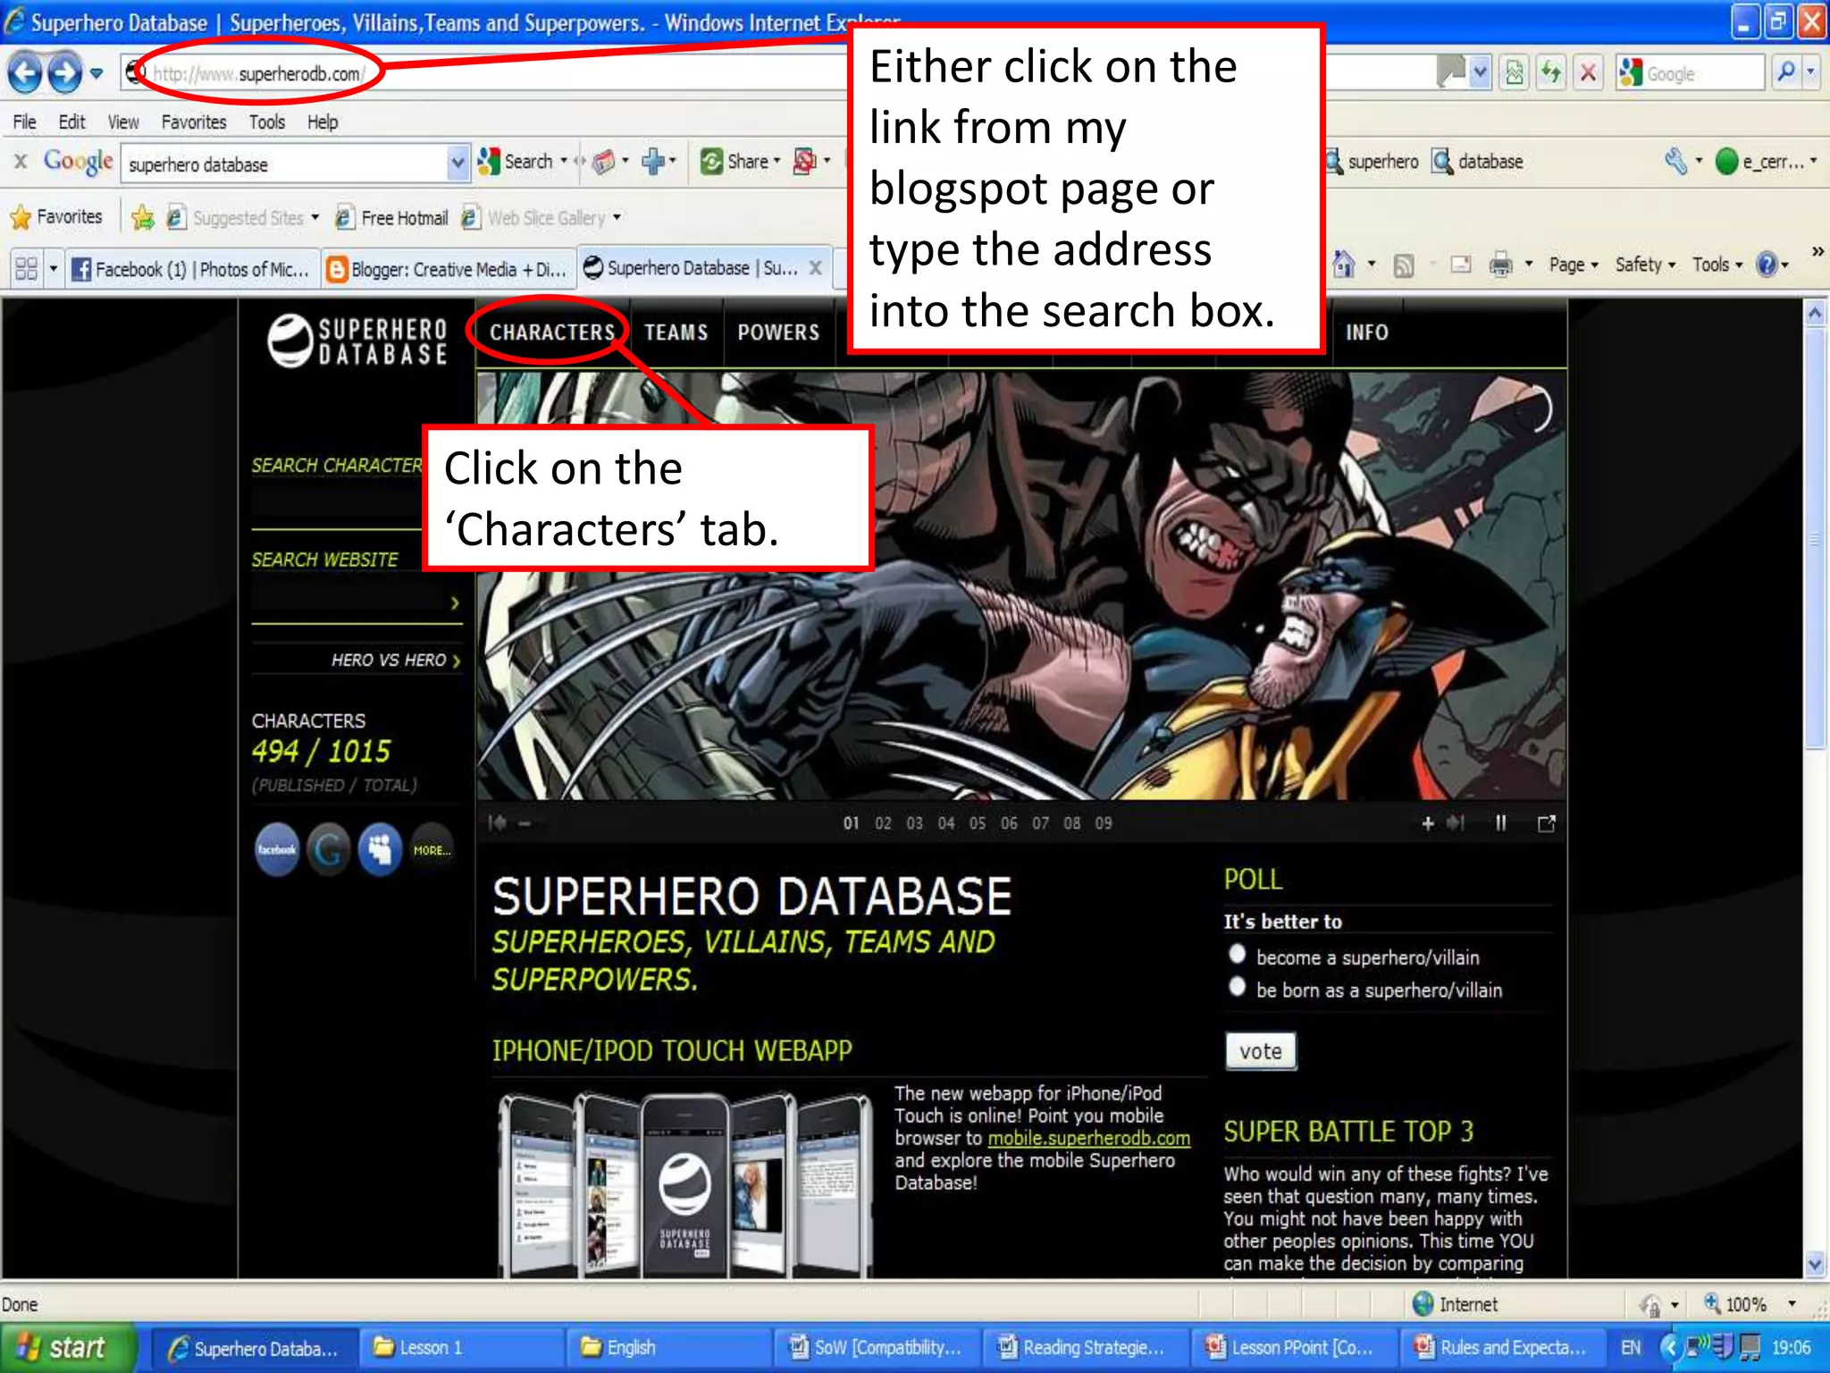This screenshot has width=1830, height=1373.
Task: Open the Page dropdown menu
Action: [1573, 265]
